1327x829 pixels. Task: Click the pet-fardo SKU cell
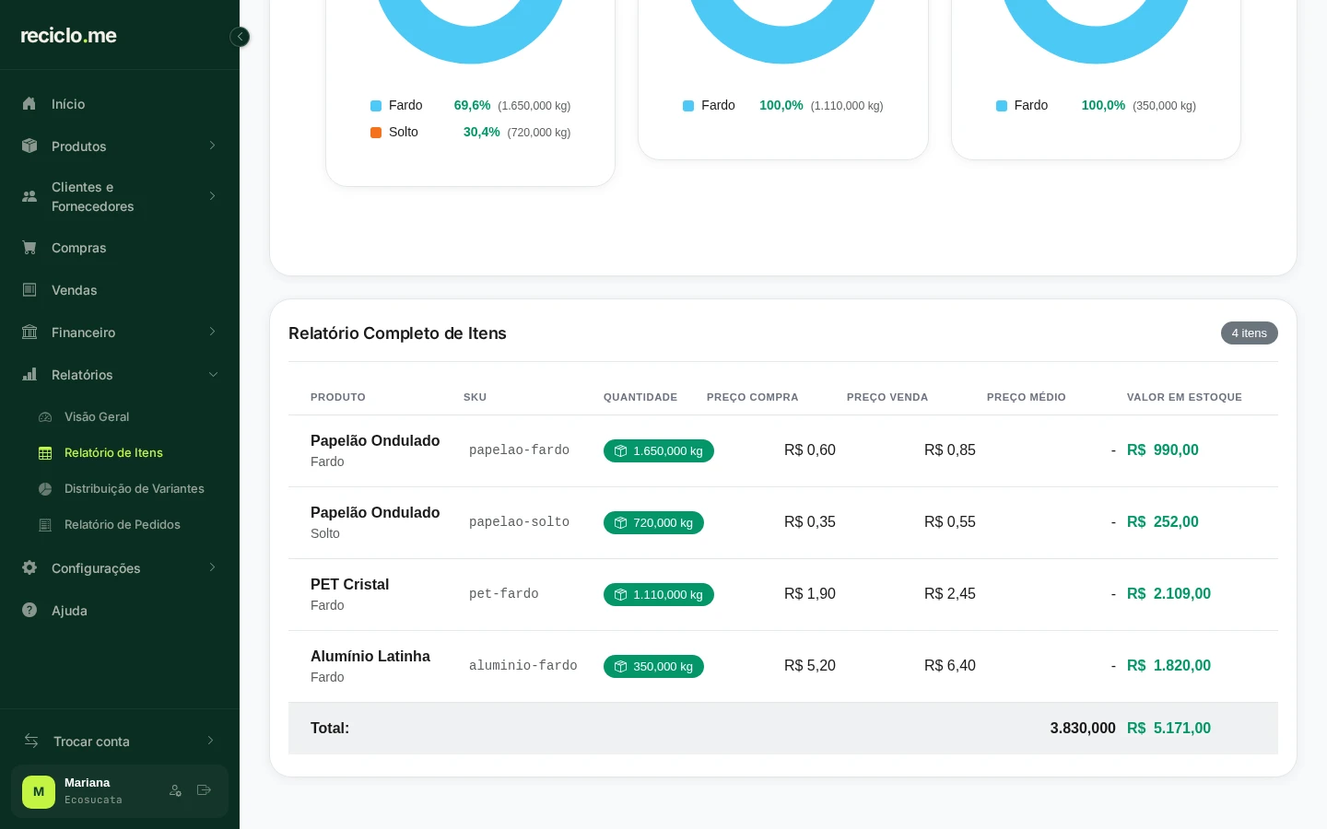504,594
